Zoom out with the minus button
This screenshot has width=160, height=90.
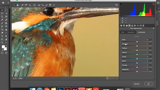[13, 78]
